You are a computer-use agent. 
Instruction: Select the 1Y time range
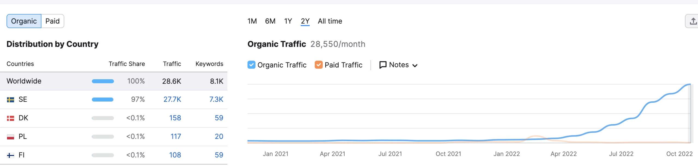[x=288, y=21]
